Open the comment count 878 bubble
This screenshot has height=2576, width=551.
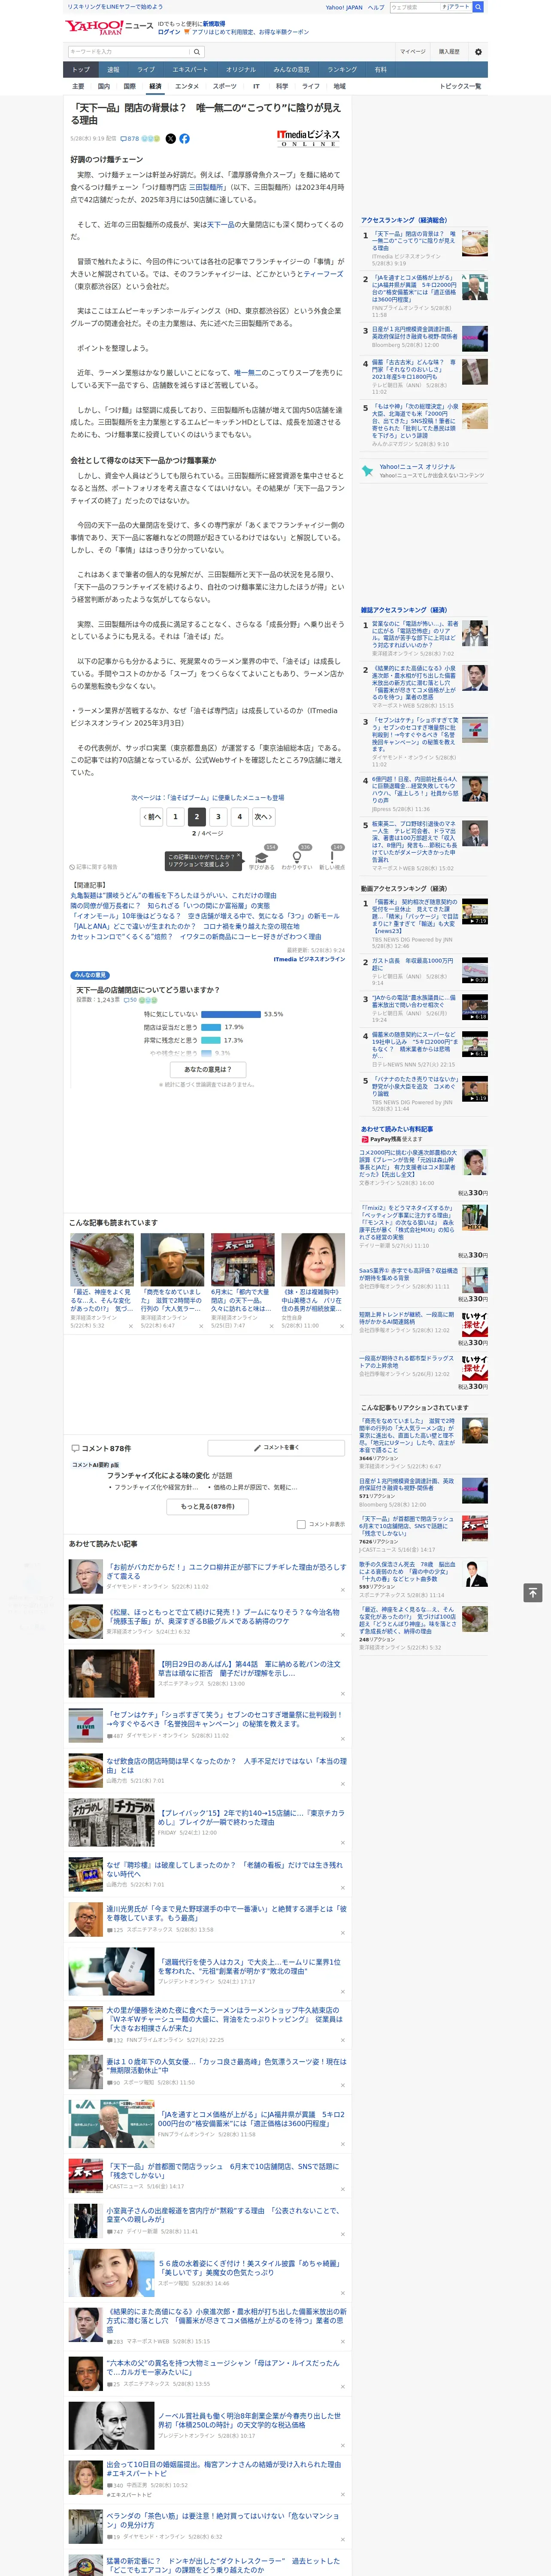tap(131, 139)
